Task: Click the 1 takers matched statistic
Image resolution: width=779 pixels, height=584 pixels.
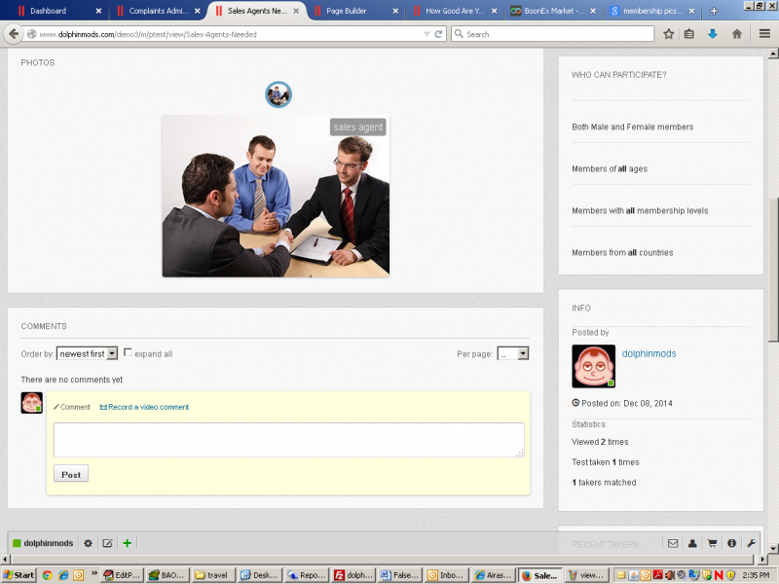Action: pyautogui.click(x=604, y=482)
